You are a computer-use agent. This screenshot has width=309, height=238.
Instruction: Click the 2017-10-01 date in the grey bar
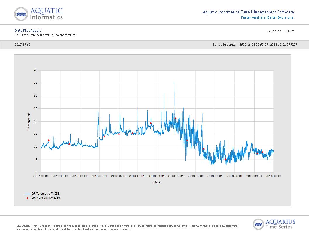pyautogui.click(x=23, y=45)
